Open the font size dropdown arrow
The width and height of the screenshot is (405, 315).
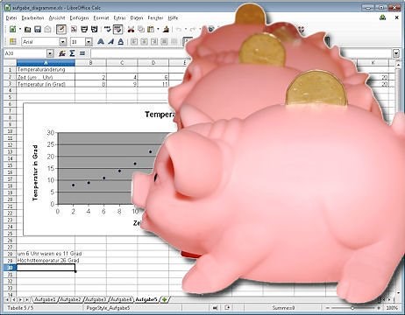[89, 42]
